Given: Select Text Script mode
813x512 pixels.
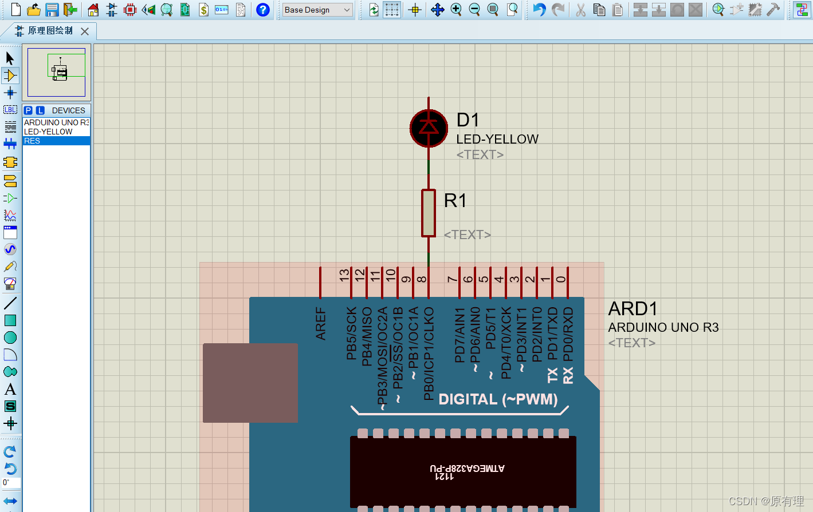Looking at the screenshot, I should coord(10,127).
